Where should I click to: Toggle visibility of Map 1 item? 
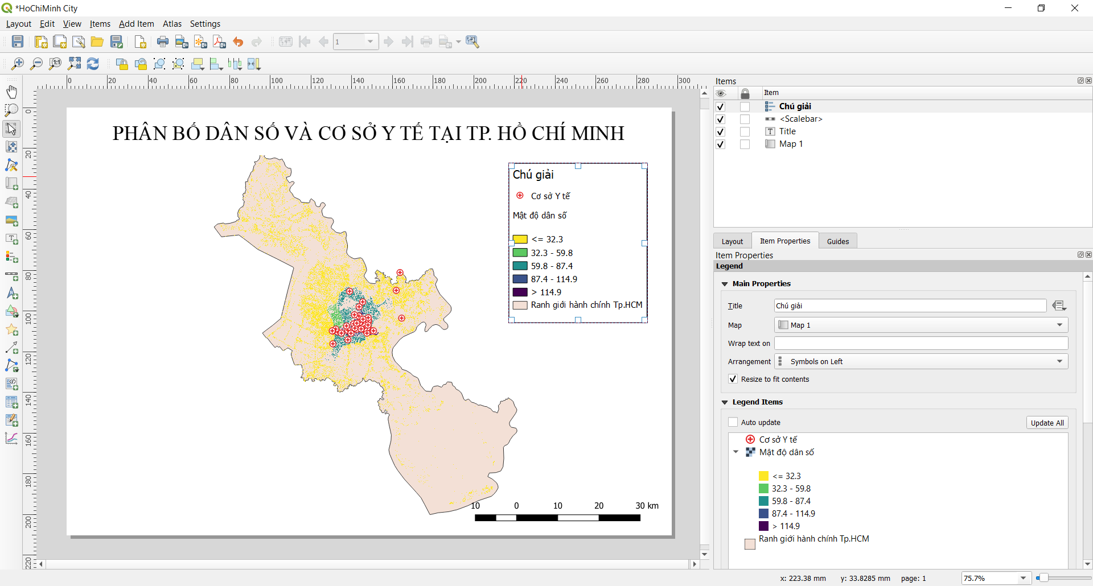click(x=721, y=145)
